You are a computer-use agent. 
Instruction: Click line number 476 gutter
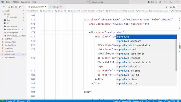(x=33, y=45)
